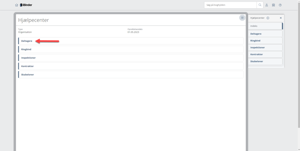Image resolution: width=300 pixels, height=151 pixels.
Task: Jump to Ringbind in the side index
Action: [x=265, y=40]
